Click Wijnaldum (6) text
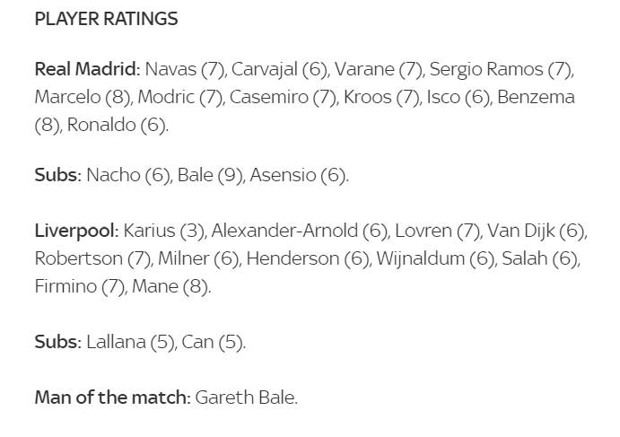Viewport: 620px width, 437px height. tap(435, 259)
